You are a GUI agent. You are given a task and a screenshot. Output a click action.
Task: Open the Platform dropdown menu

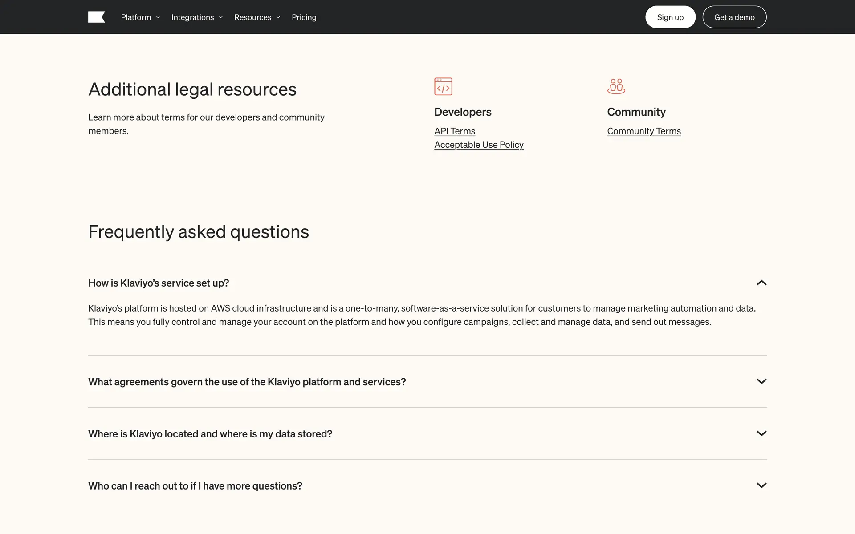pyautogui.click(x=140, y=17)
